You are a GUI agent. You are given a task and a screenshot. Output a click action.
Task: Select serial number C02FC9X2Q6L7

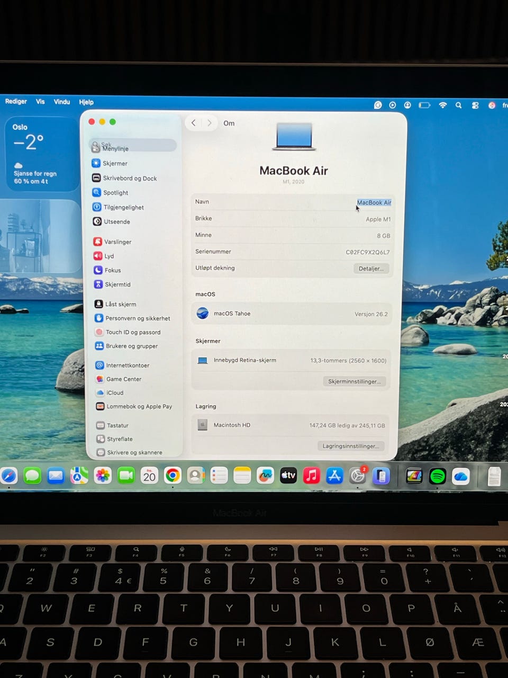(x=368, y=252)
